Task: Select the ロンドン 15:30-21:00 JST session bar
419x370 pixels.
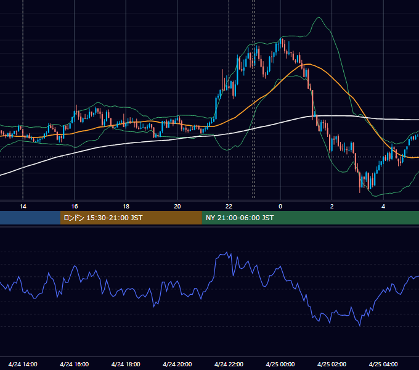Action: coord(131,218)
